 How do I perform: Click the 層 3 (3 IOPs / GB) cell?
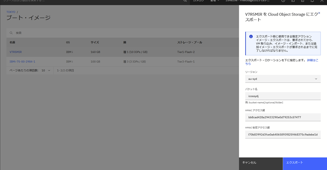(x=134, y=61)
